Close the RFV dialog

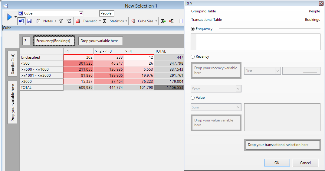pyautogui.click(x=321, y=3)
